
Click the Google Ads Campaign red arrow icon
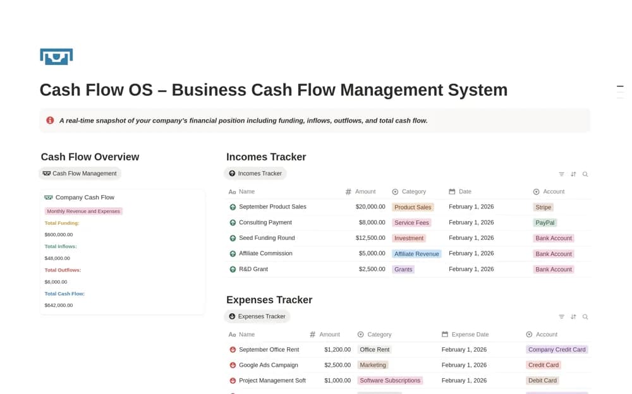pos(233,365)
